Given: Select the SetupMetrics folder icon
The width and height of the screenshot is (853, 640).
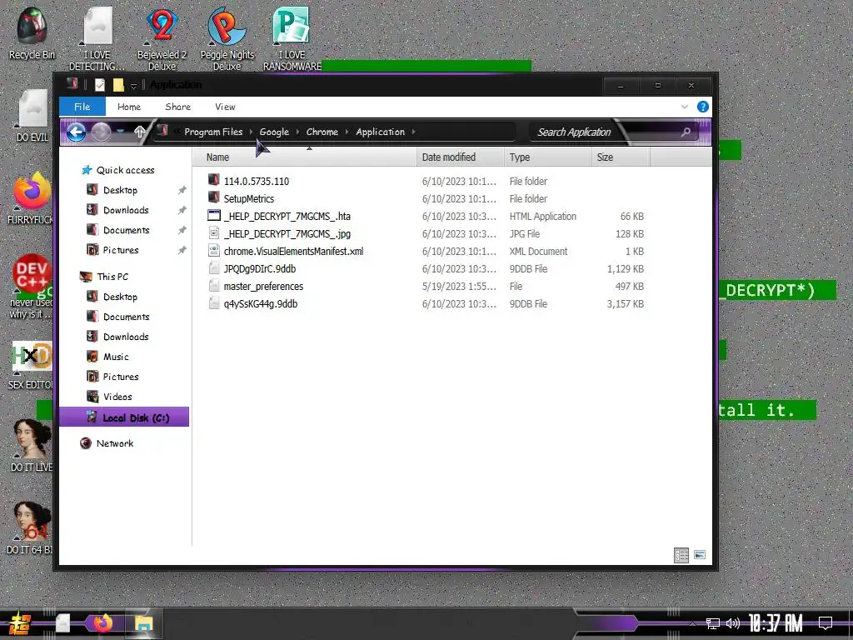Looking at the screenshot, I should (x=214, y=197).
